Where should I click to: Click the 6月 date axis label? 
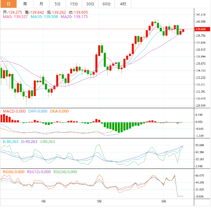pos(164,201)
